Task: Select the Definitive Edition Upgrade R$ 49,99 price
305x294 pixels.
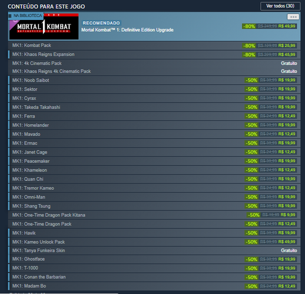Action: point(287,26)
